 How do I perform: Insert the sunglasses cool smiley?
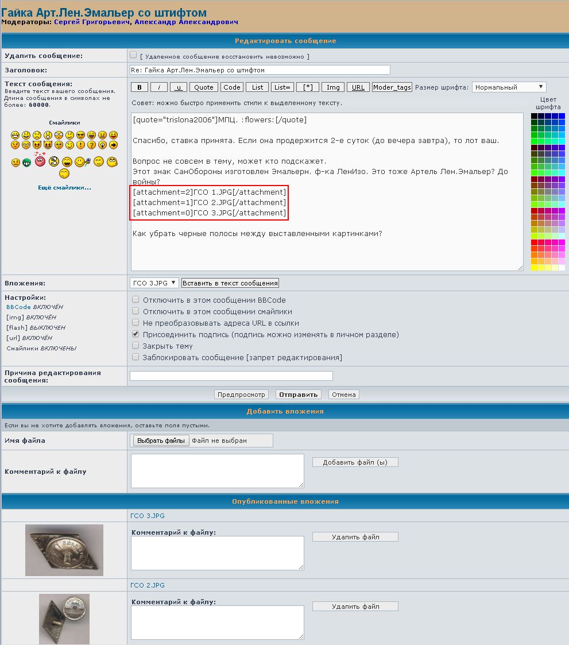[80, 135]
